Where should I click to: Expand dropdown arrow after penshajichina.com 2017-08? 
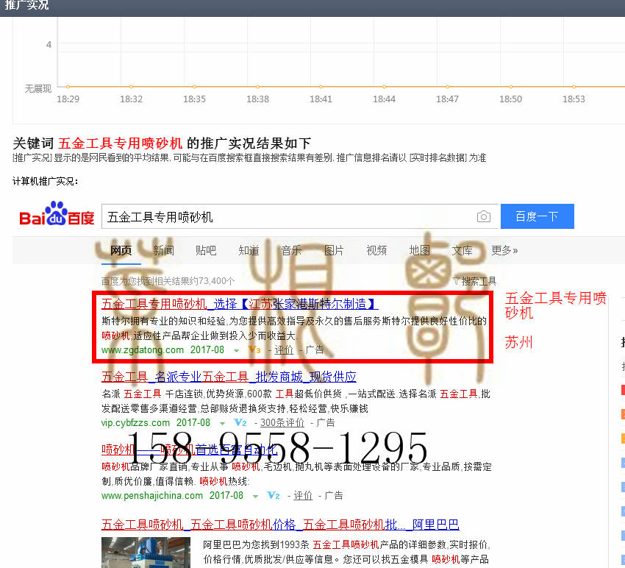(x=255, y=496)
